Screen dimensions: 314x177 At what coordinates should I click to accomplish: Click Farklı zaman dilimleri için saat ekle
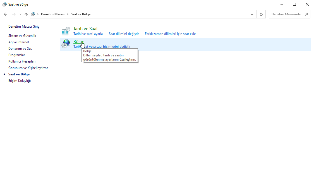pyautogui.click(x=170, y=34)
